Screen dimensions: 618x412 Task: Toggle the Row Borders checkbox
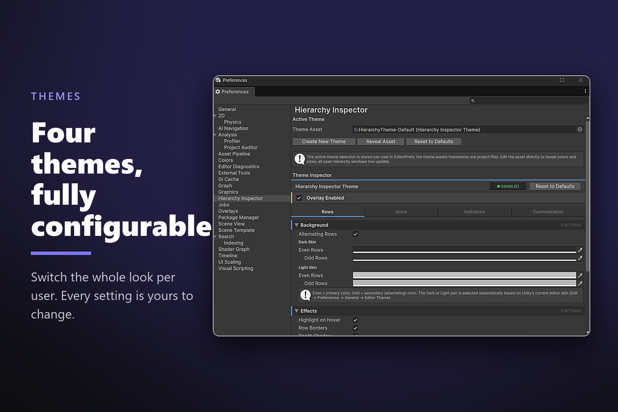coord(355,328)
